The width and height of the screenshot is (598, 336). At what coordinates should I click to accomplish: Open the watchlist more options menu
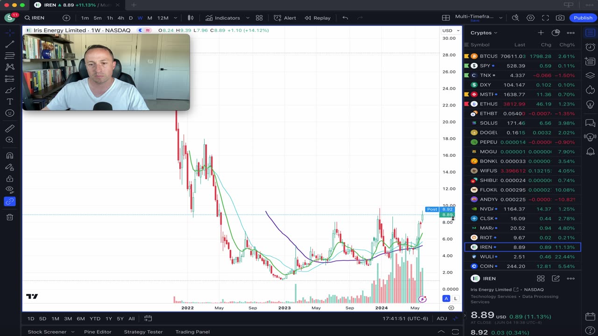click(570, 33)
